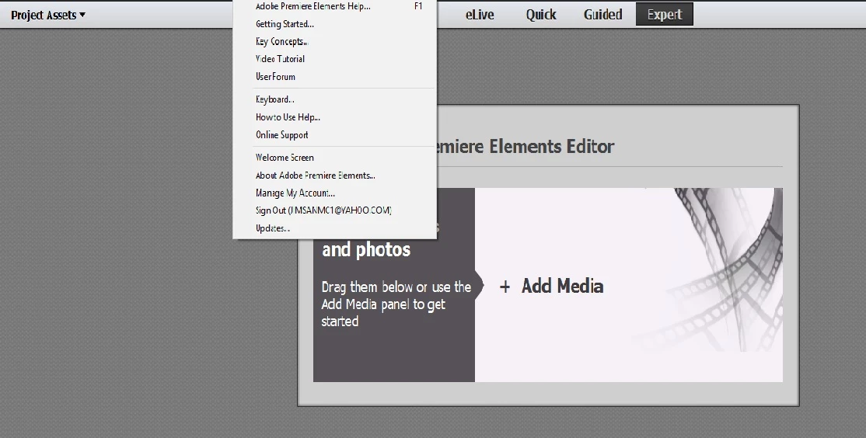866x438 pixels.
Task: Choose Online Support from the menu
Action: [x=335, y=134]
